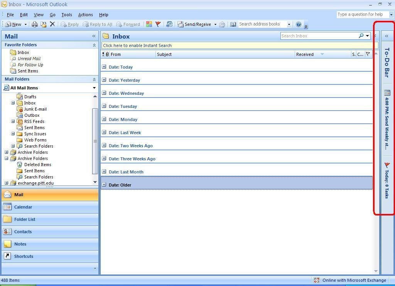
Task: Switch to the Folder List pane
Action: pos(50,219)
